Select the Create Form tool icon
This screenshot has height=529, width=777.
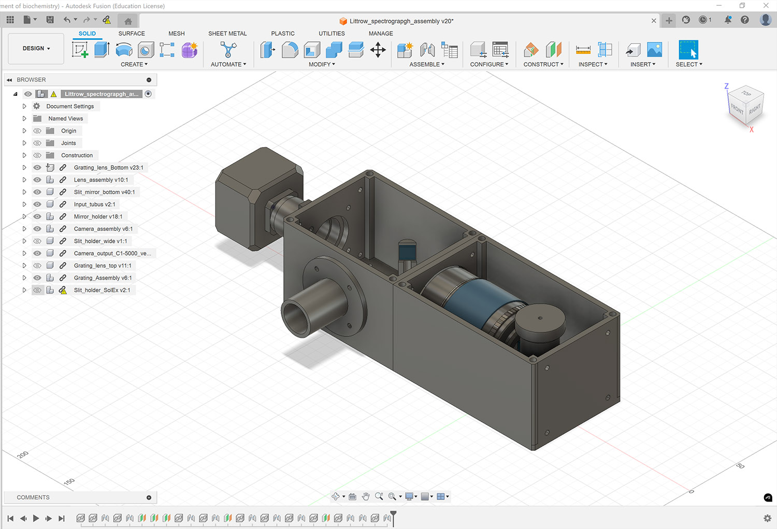[x=190, y=50]
